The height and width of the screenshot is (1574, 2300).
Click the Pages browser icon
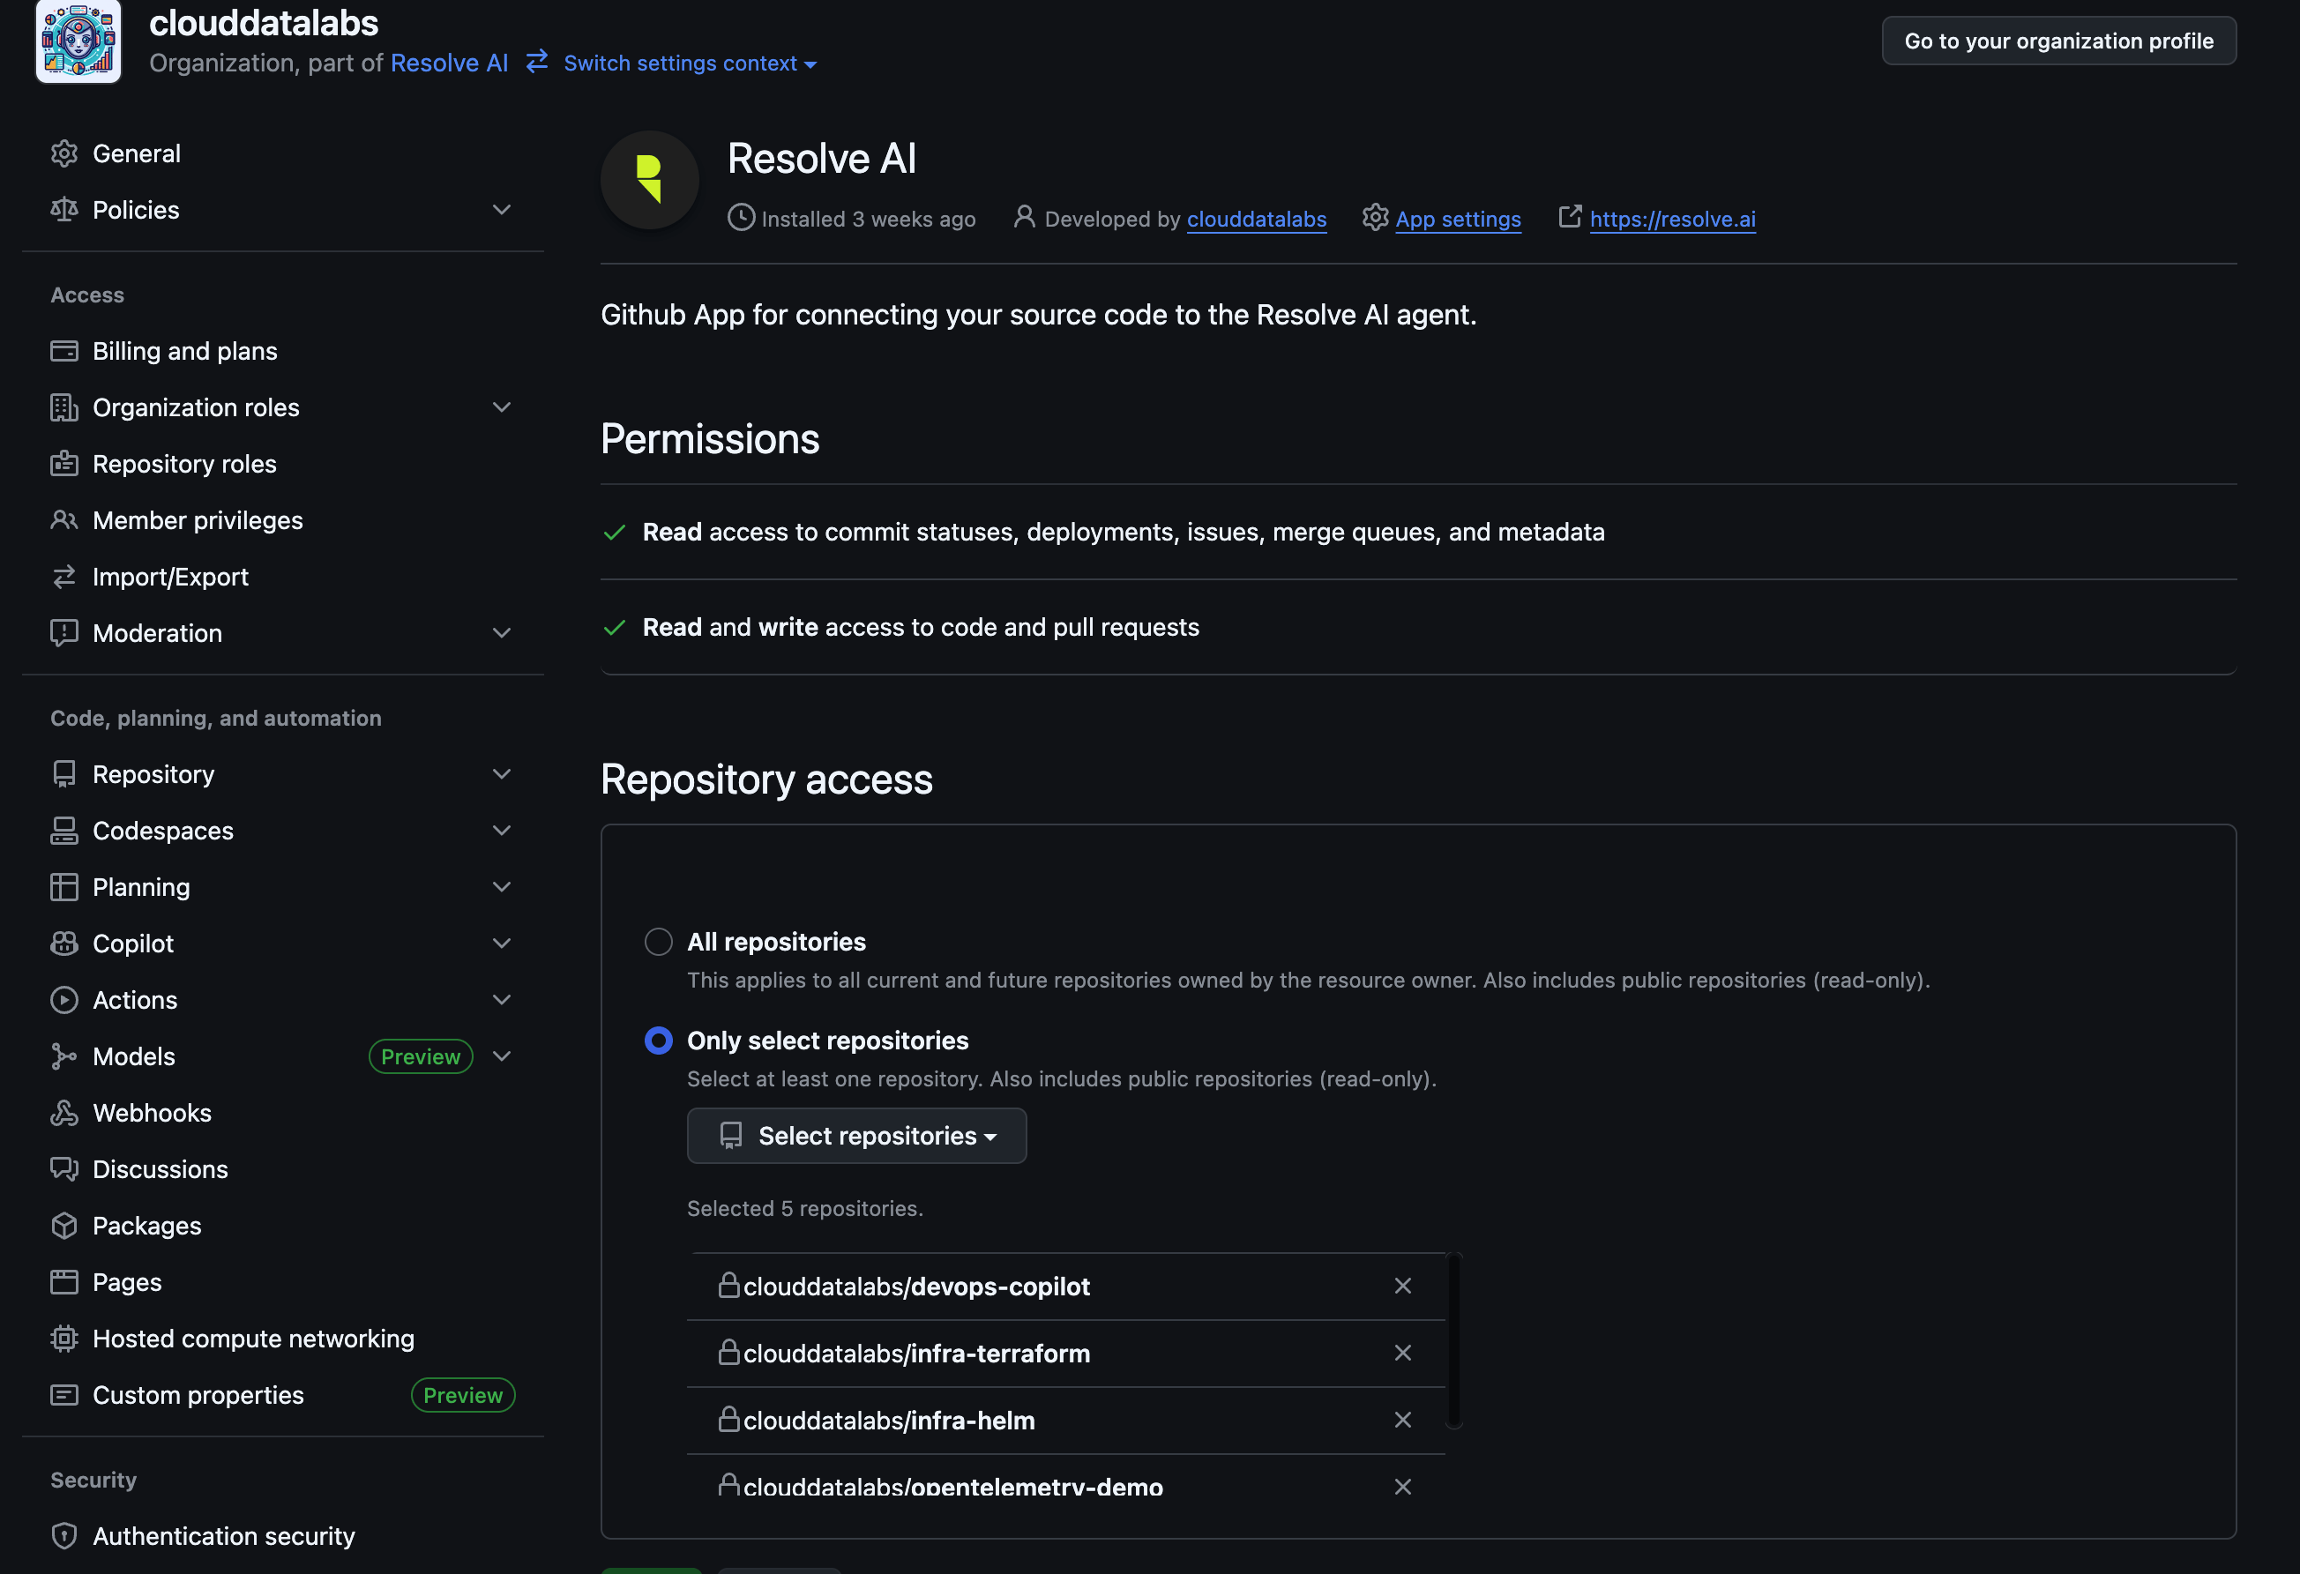[64, 1282]
